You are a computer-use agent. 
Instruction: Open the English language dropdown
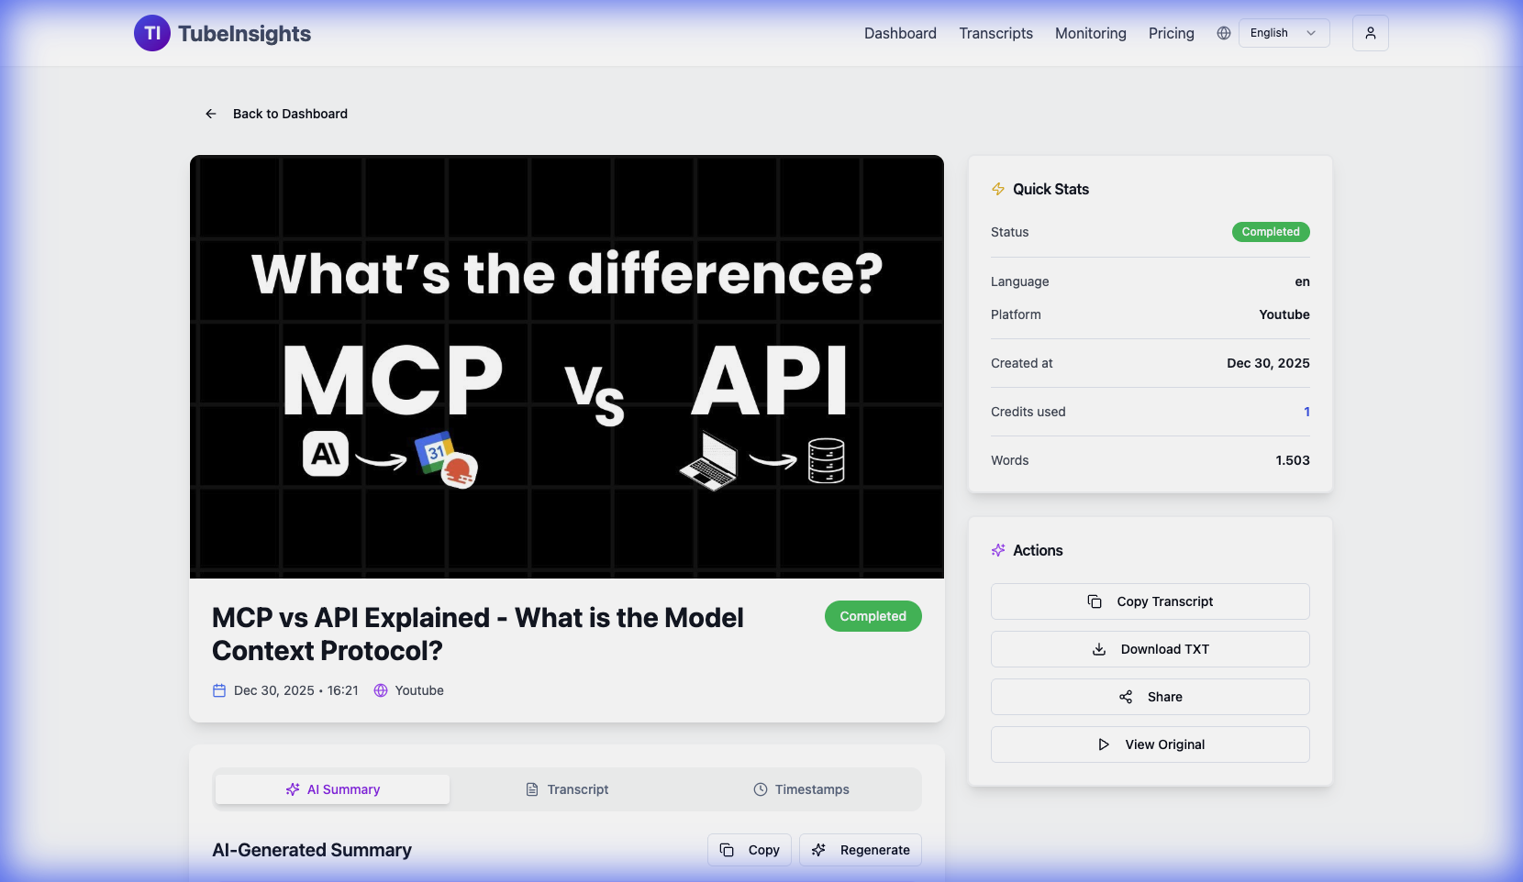[1282, 32]
